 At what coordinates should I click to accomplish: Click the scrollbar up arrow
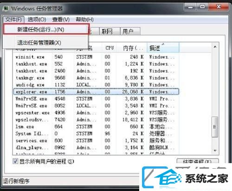(215, 46)
